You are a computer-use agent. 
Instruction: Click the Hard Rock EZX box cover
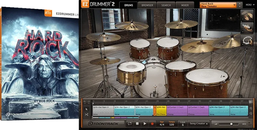[x=39, y=64]
